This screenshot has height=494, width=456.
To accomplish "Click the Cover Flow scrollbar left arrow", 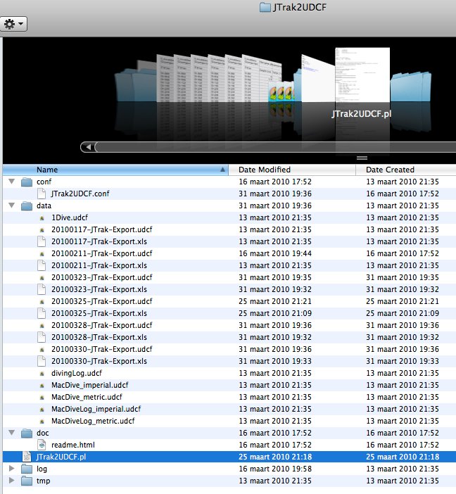I will pos(87,147).
